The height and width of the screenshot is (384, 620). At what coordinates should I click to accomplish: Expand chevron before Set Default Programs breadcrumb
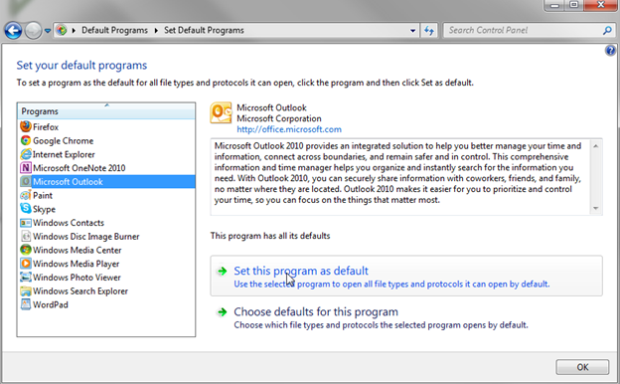(156, 31)
